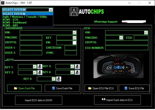Select BCM5 - ABS from the list
This screenshot has width=155, height=110.
click(28, 25)
